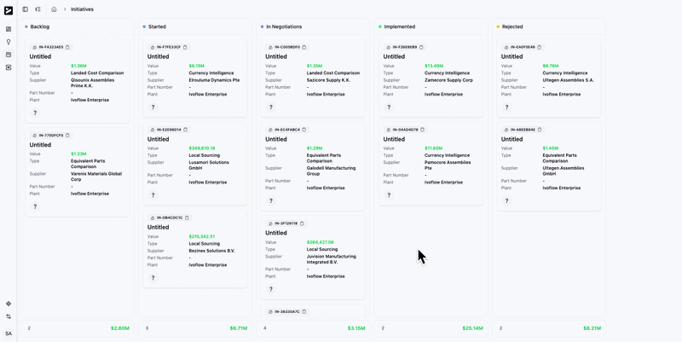Screen dimensions: 682x342
Task: Click question-mark avatar on Bezinex Solutions card
Action: (x=153, y=277)
